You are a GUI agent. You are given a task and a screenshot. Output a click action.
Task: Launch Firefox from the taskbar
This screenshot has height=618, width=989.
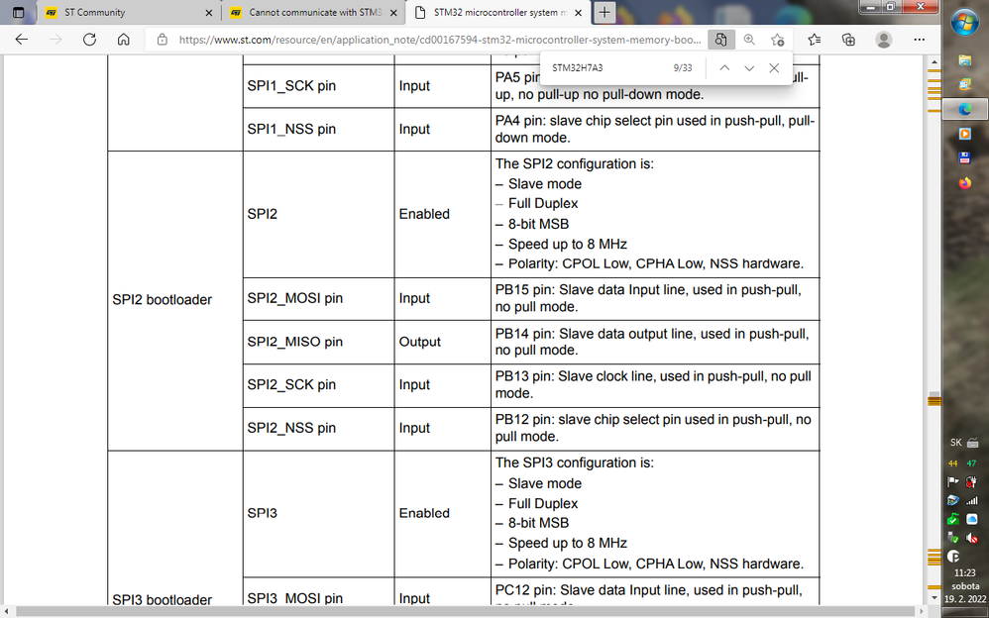(x=965, y=183)
